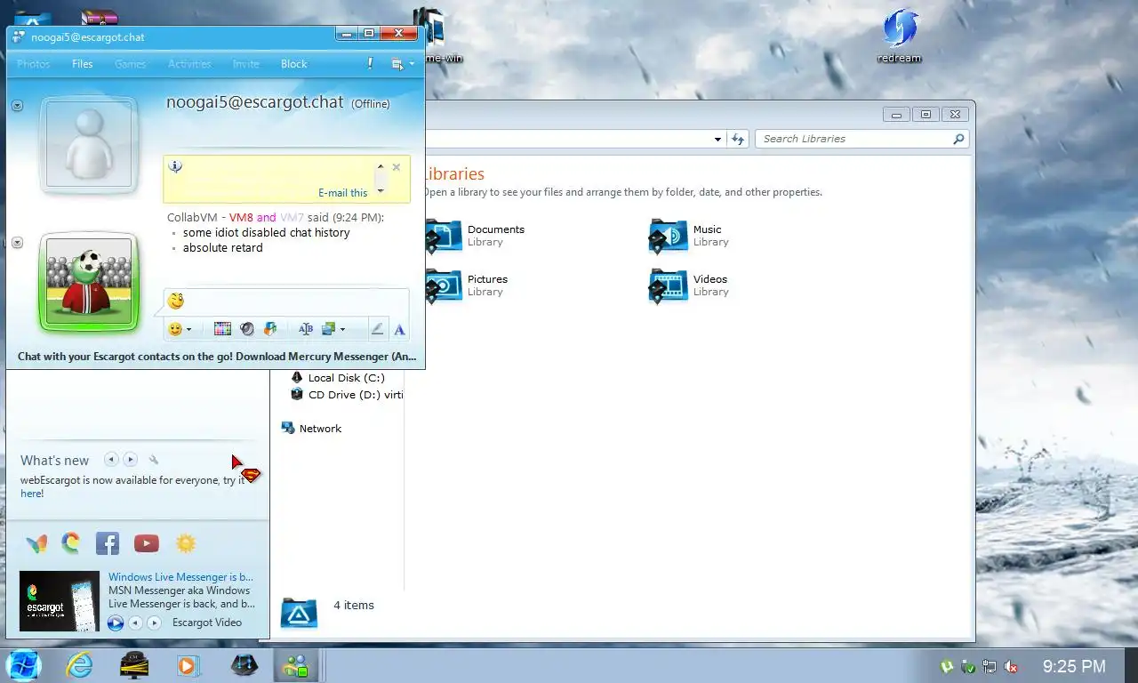Image resolution: width=1138 pixels, height=683 pixels.
Task: Click the exclamation report icon in chat toolbar
Action: tap(371, 64)
